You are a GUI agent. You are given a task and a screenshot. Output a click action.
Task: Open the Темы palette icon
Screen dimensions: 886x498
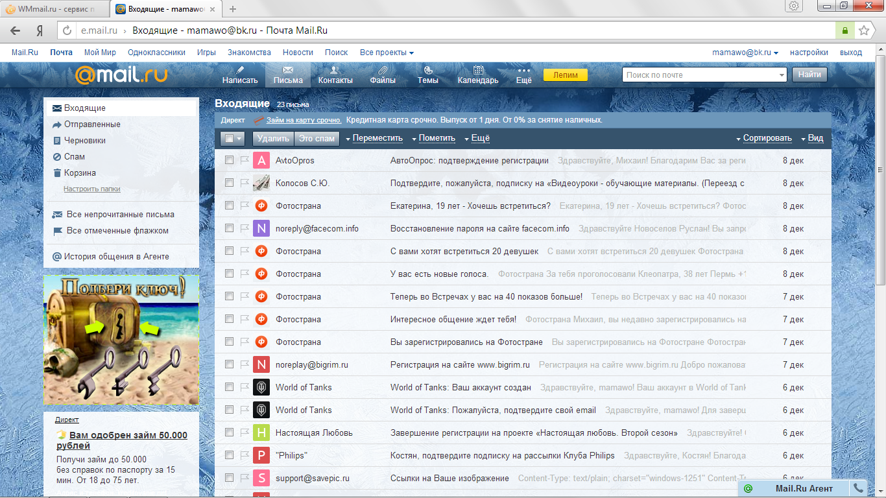[x=427, y=69]
